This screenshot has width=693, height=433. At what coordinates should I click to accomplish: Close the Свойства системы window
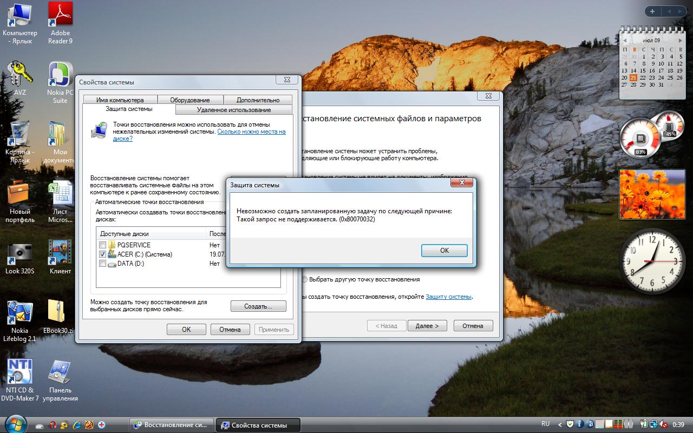click(x=286, y=80)
